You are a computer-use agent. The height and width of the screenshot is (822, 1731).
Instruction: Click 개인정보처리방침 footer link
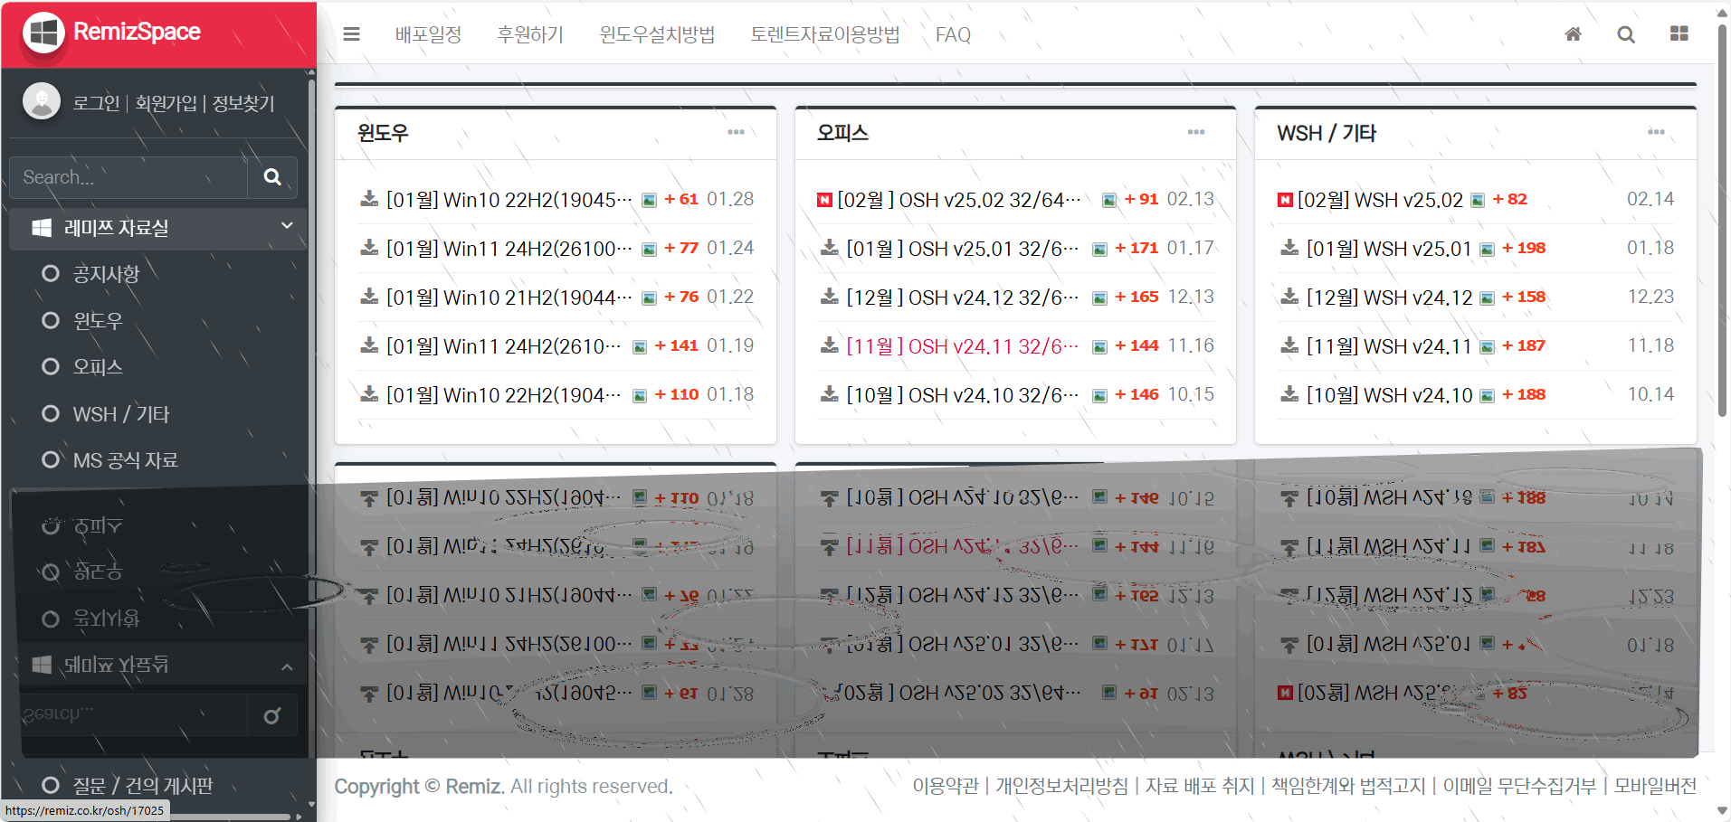(1062, 786)
